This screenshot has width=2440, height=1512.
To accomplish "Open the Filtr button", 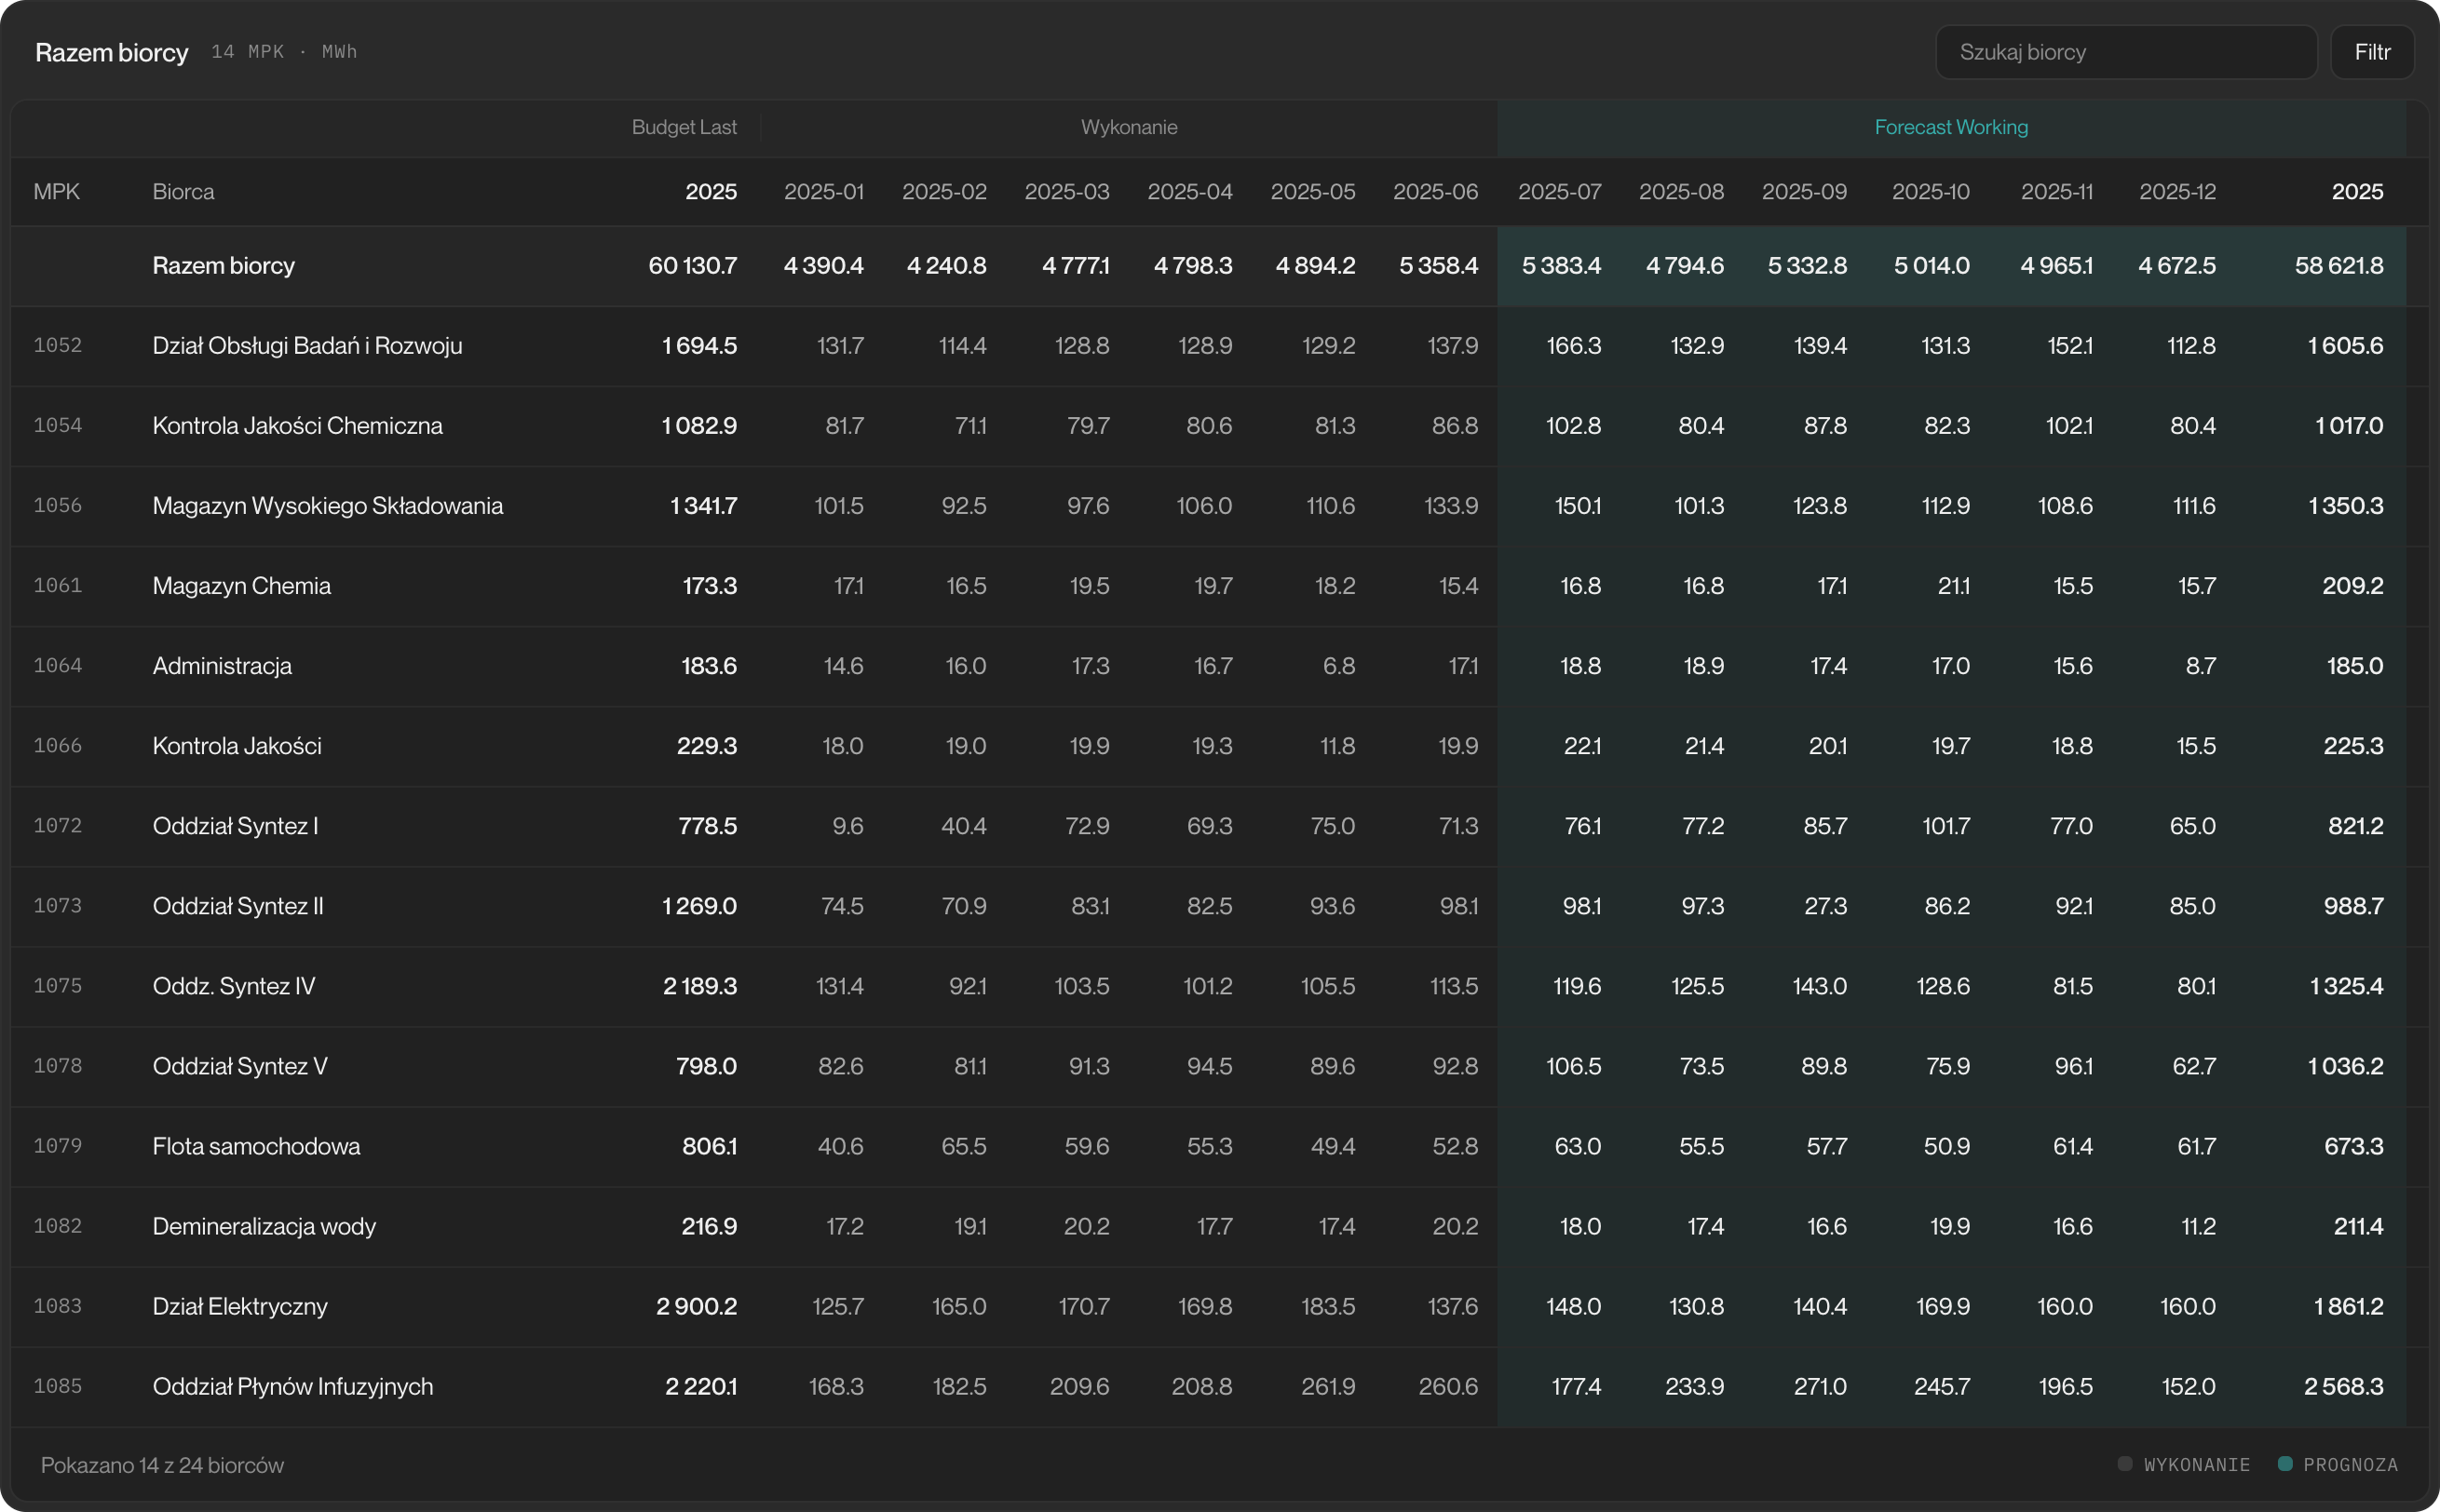I will pyautogui.click(x=2372, y=52).
